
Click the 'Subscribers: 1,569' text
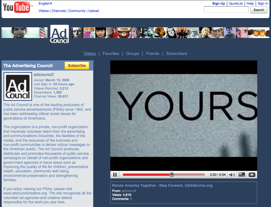[x=48, y=92]
